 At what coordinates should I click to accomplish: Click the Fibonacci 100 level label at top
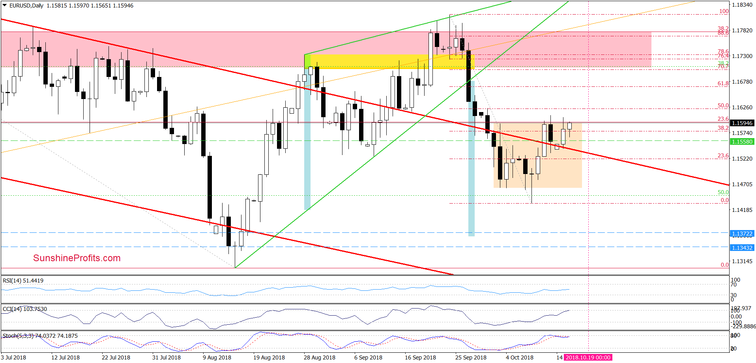pyautogui.click(x=724, y=11)
